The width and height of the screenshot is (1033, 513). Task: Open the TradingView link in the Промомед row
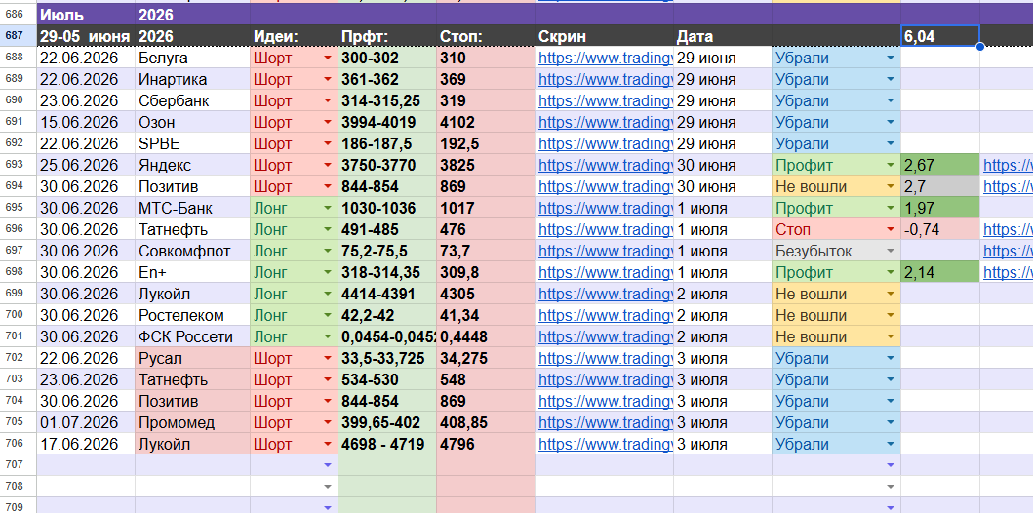coord(606,422)
